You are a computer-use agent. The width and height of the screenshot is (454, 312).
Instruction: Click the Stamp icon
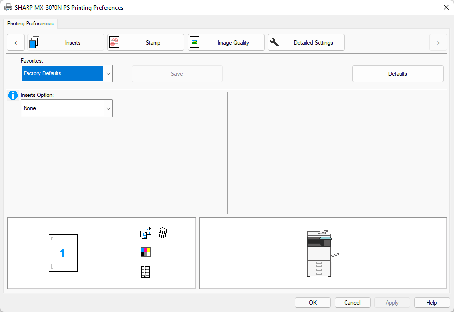(x=114, y=43)
